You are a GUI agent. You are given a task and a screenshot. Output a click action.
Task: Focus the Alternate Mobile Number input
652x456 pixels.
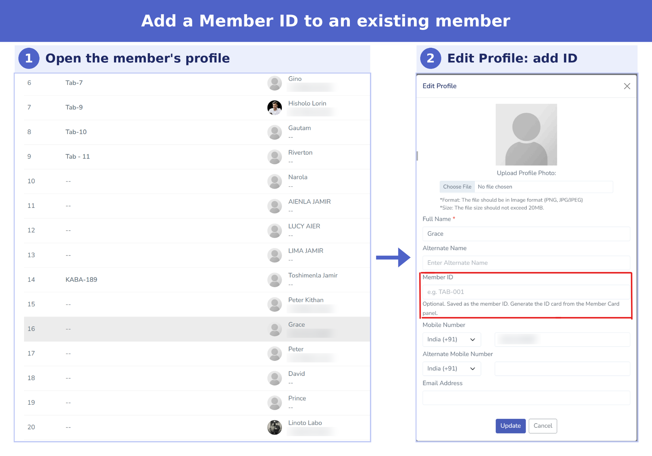pyautogui.click(x=562, y=368)
